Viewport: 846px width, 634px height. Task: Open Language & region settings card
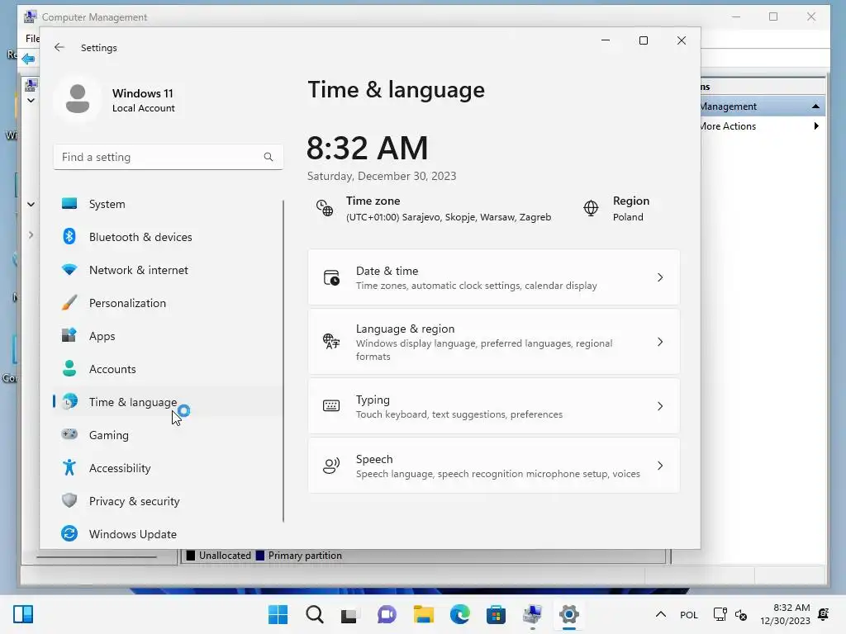pyautogui.click(x=494, y=342)
